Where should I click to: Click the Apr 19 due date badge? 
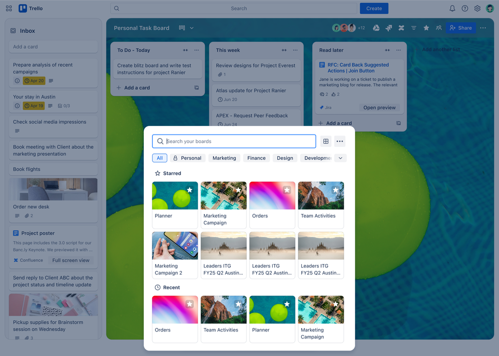point(34,106)
